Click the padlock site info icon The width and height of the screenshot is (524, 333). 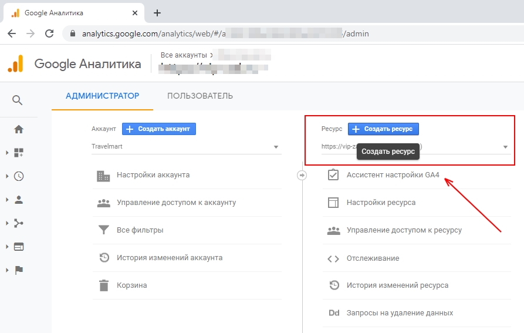73,33
